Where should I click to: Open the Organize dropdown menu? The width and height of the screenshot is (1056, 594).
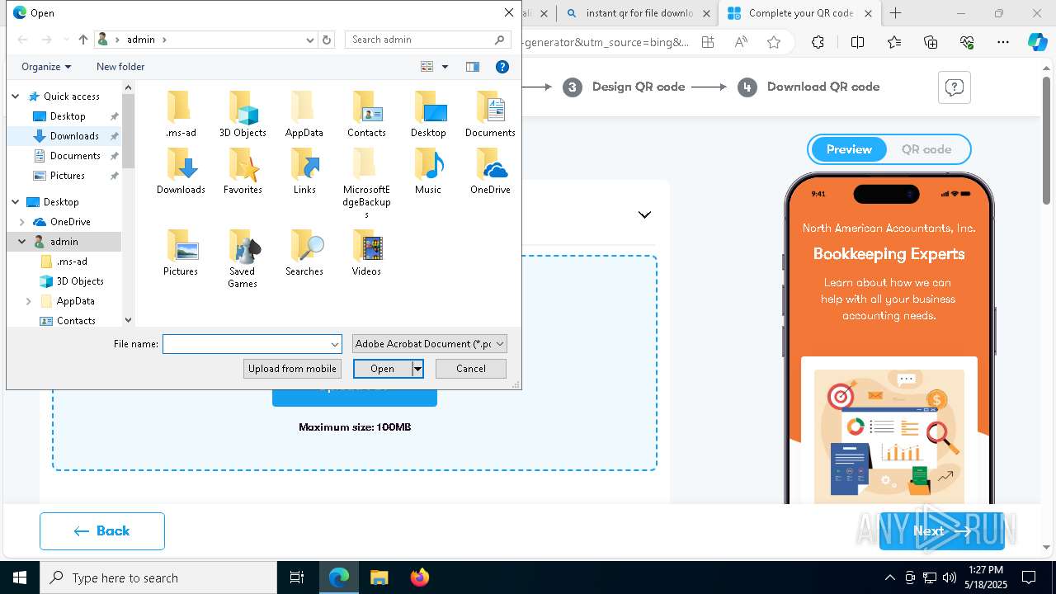click(46, 67)
